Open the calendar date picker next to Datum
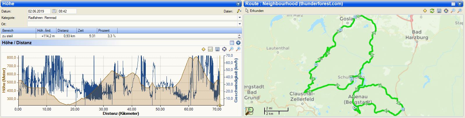This screenshot has height=118, width=465. pyautogui.click(x=54, y=11)
